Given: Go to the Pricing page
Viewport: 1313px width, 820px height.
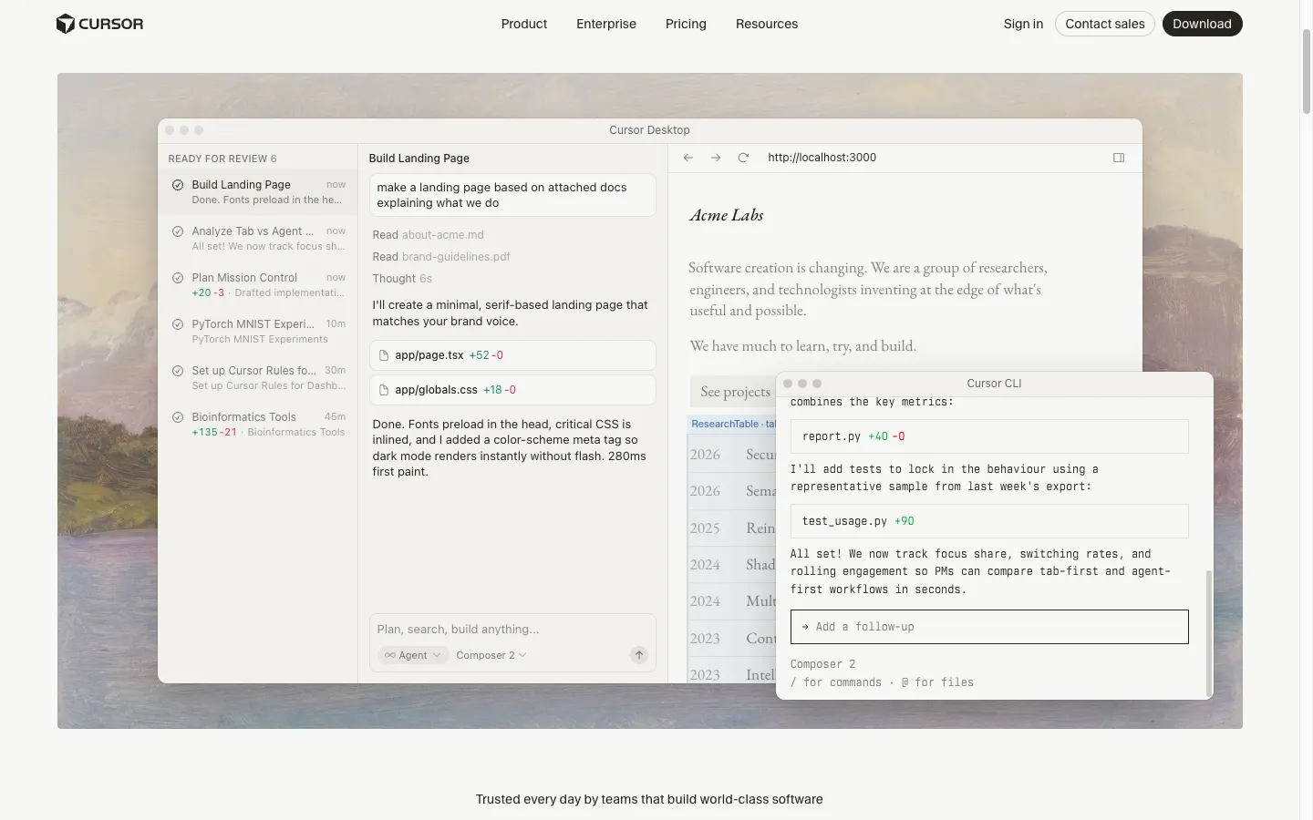Looking at the screenshot, I should pos(686,24).
